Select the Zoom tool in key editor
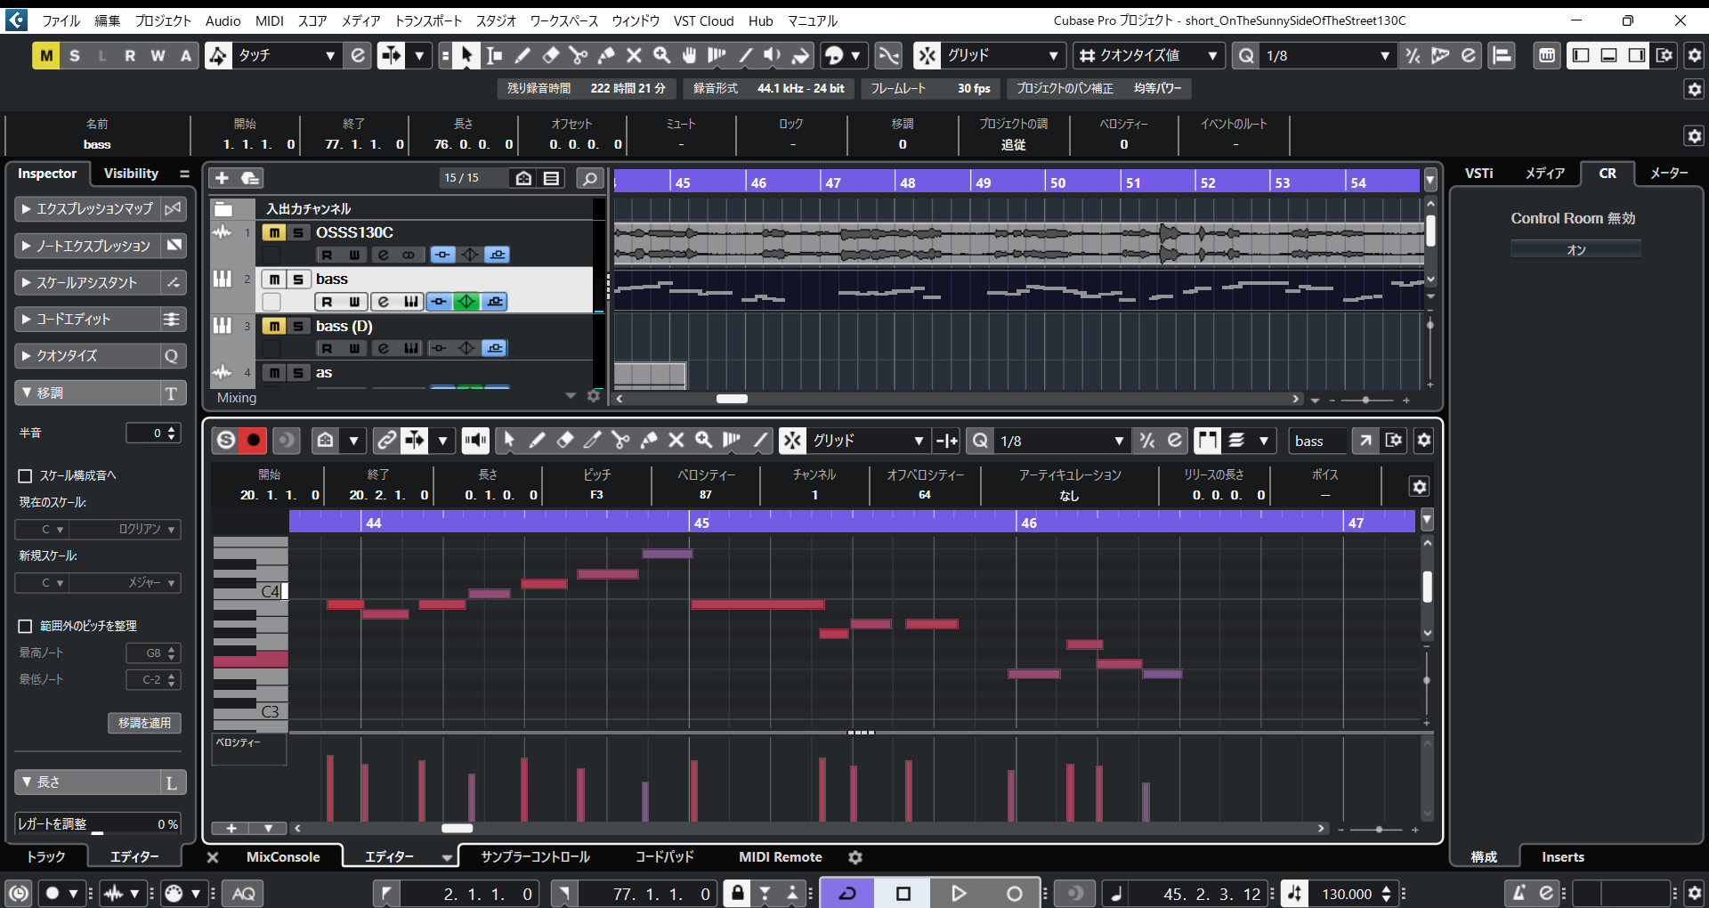 (704, 440)
